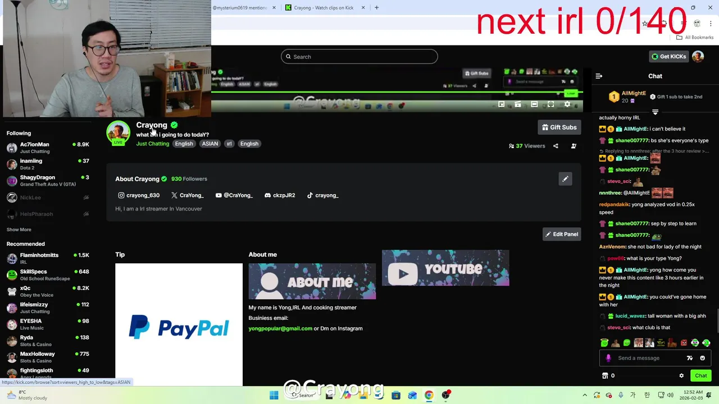Open chat settings gear icon
The height and width of the screenshot is (404, 719).
681,376
